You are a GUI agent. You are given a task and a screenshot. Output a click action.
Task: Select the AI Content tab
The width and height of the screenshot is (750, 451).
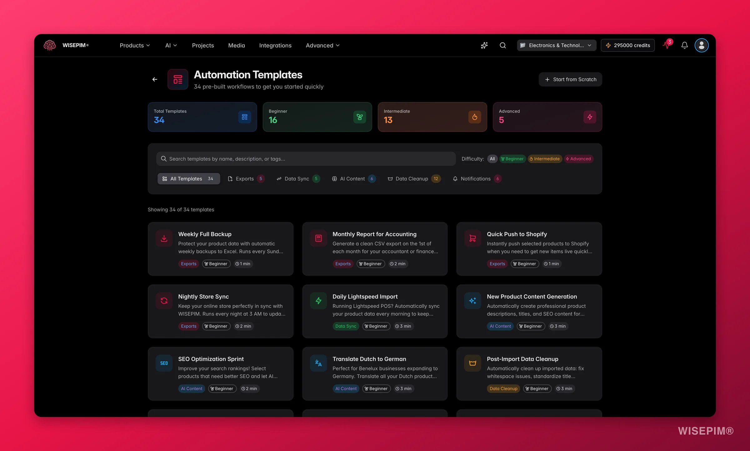click(353, 179)
